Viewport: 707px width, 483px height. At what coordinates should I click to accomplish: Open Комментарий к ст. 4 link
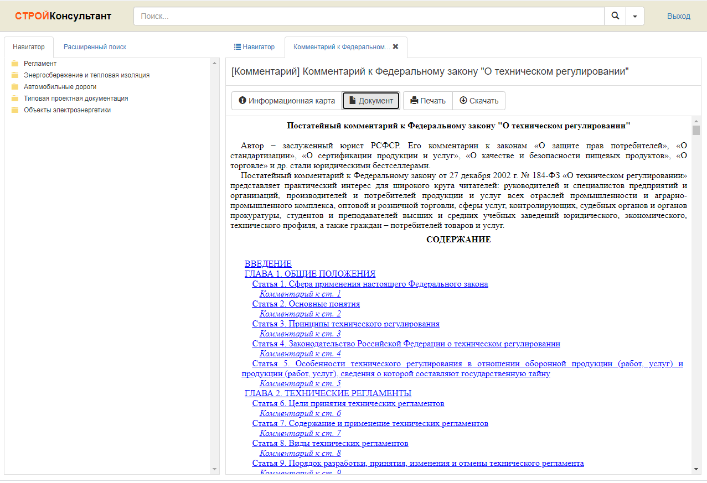(x=300, y=354)
